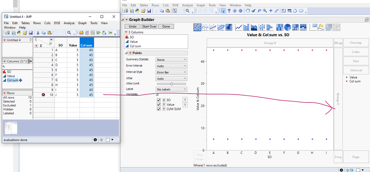Select the Histogram element icon
Screen dimensions: 370x172
(x=270, y=27)
